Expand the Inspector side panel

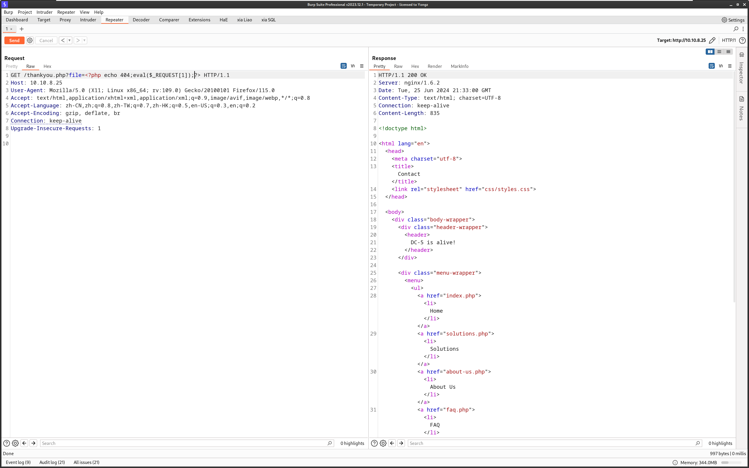point(742,69)
